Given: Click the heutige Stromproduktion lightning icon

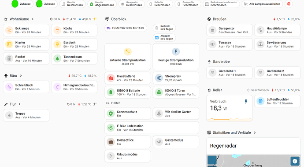Looking at the screenshot, I should [x=176, y=51].
